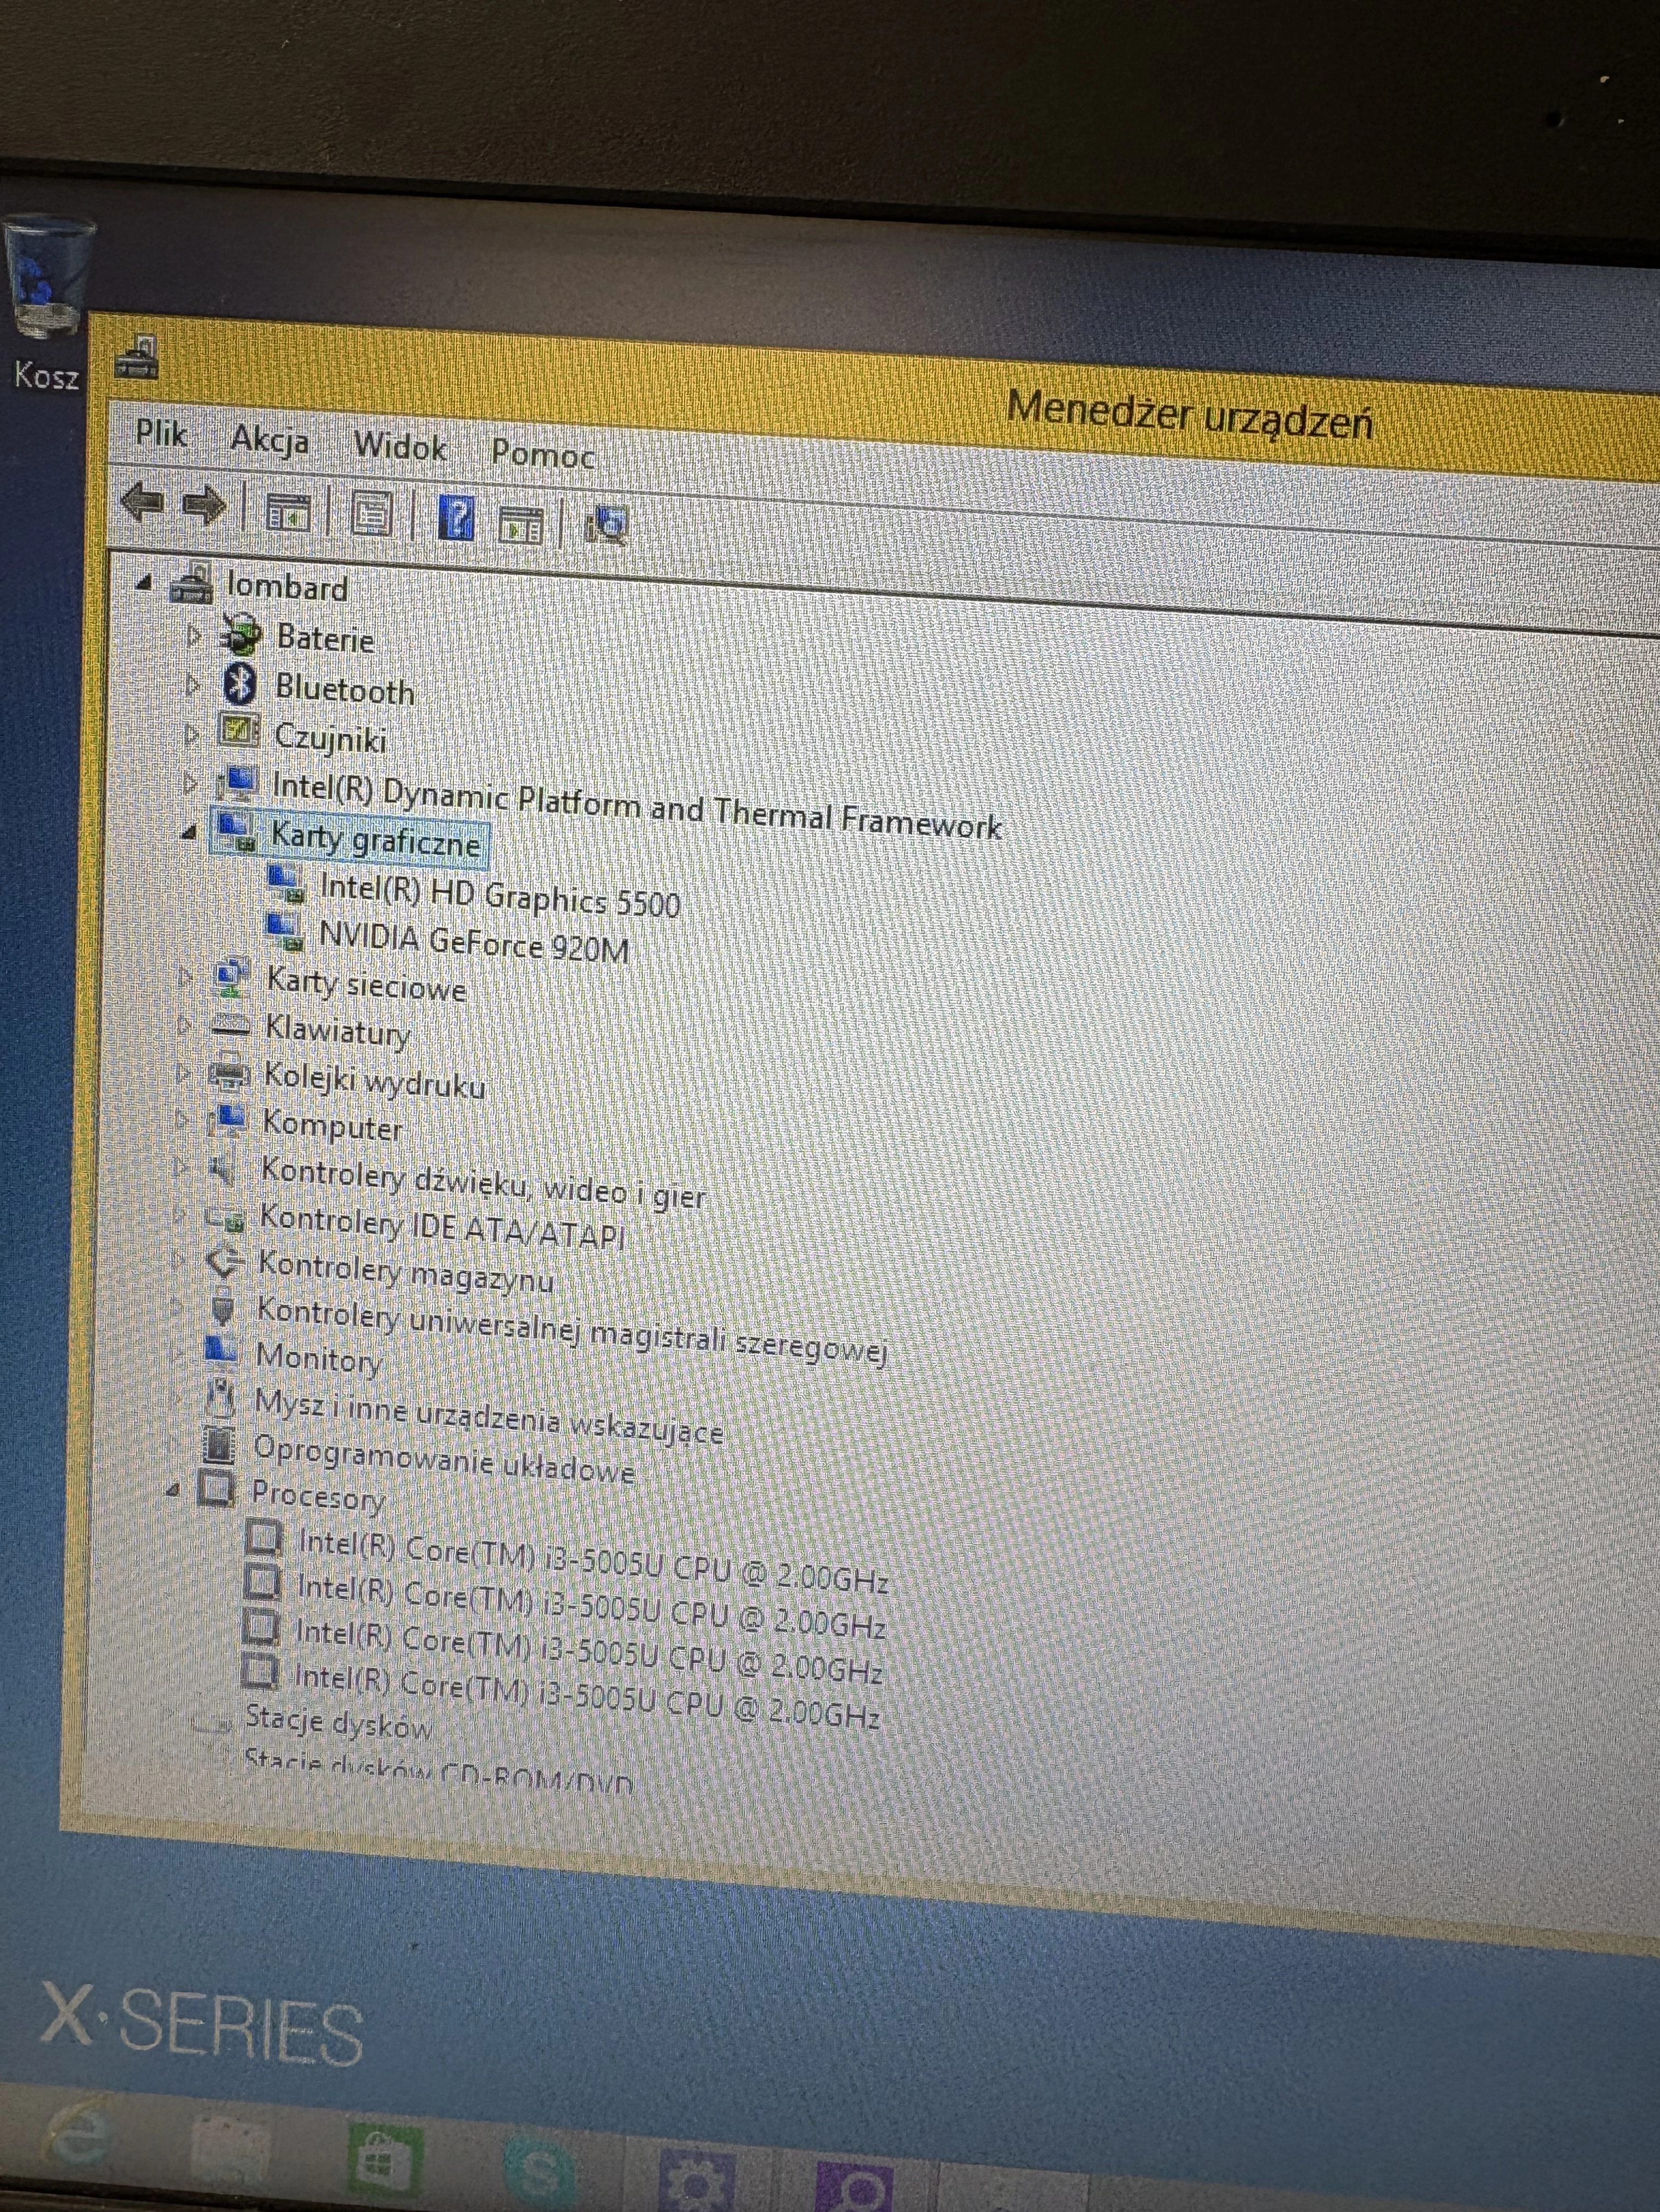The image size is (1660, 2212).
Task: Select Intel(R) HD Graphics 5500 device
Action: click(x=500, y=895)
